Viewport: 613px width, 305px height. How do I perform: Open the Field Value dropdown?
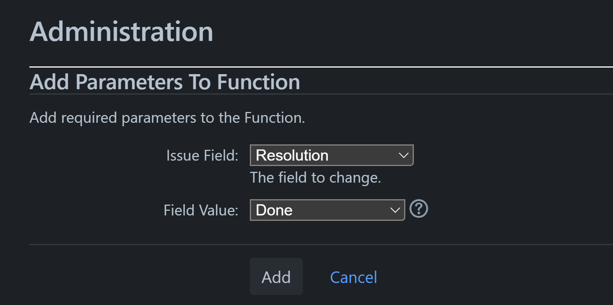[327, 210]
